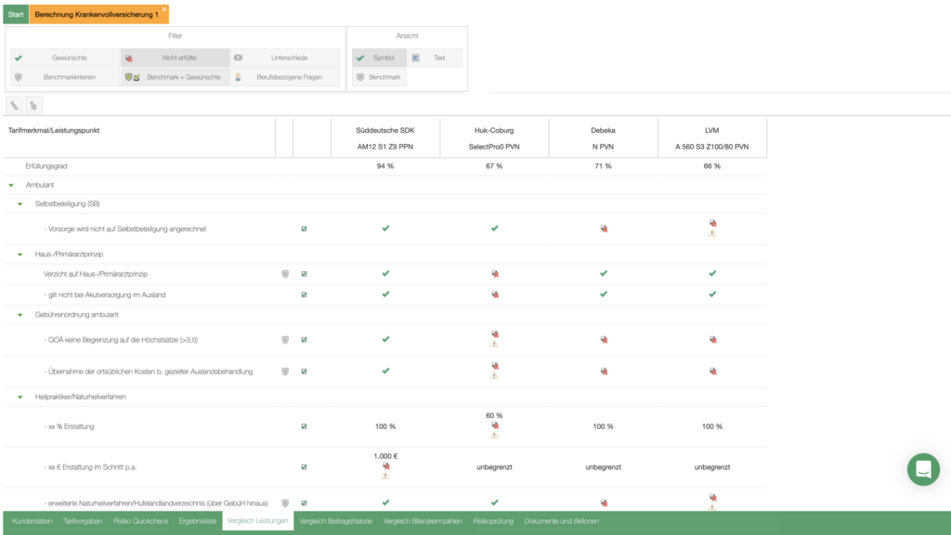Click the not-fulfilled icon for Debeka in the Vorsorge row
This screenshot has width=951, height=535.
[604, 228]
